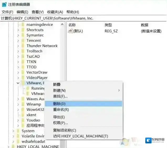Click the Registry Editor app icon in title bar
This screenshot has height=148, width=167.
[x=4, y=4]
